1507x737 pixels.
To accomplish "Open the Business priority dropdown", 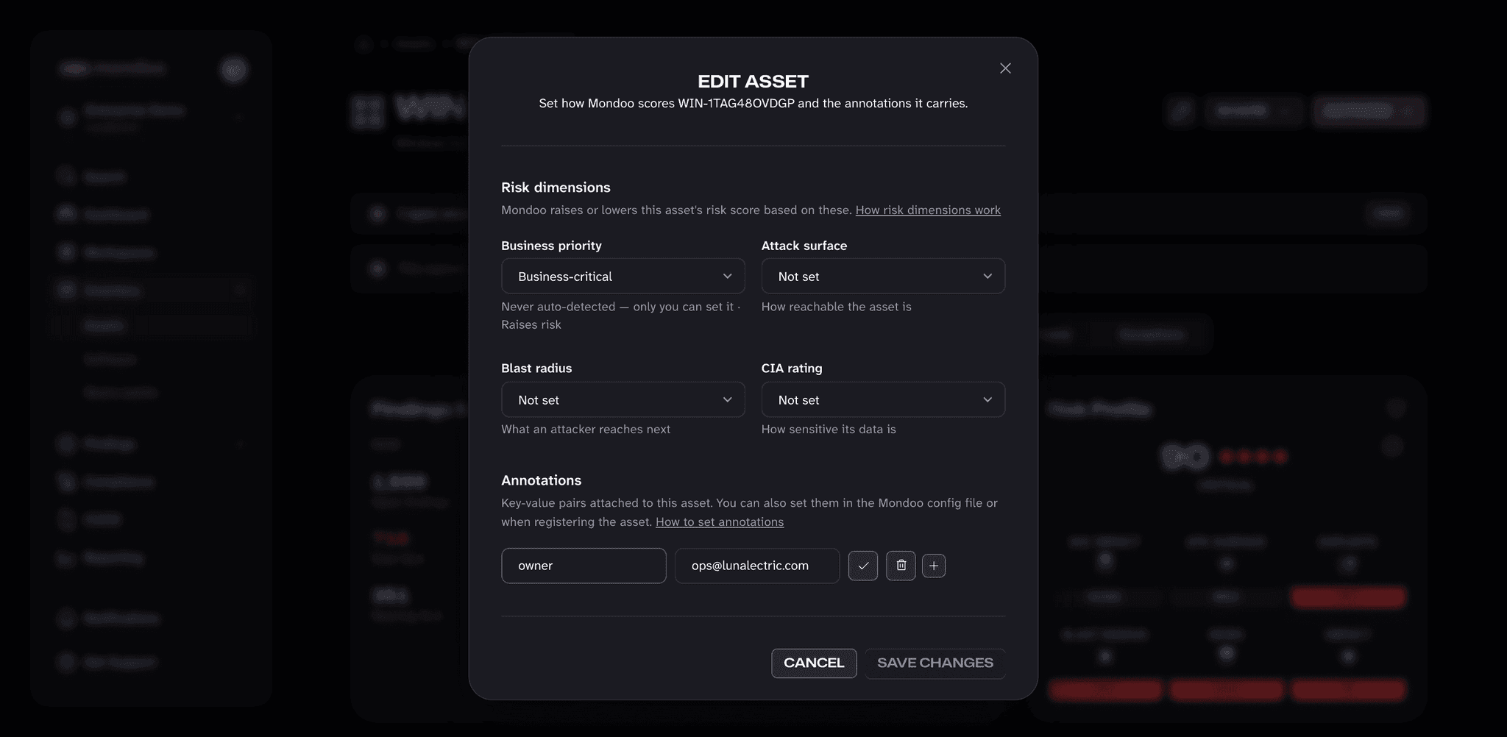I will 623,276.
